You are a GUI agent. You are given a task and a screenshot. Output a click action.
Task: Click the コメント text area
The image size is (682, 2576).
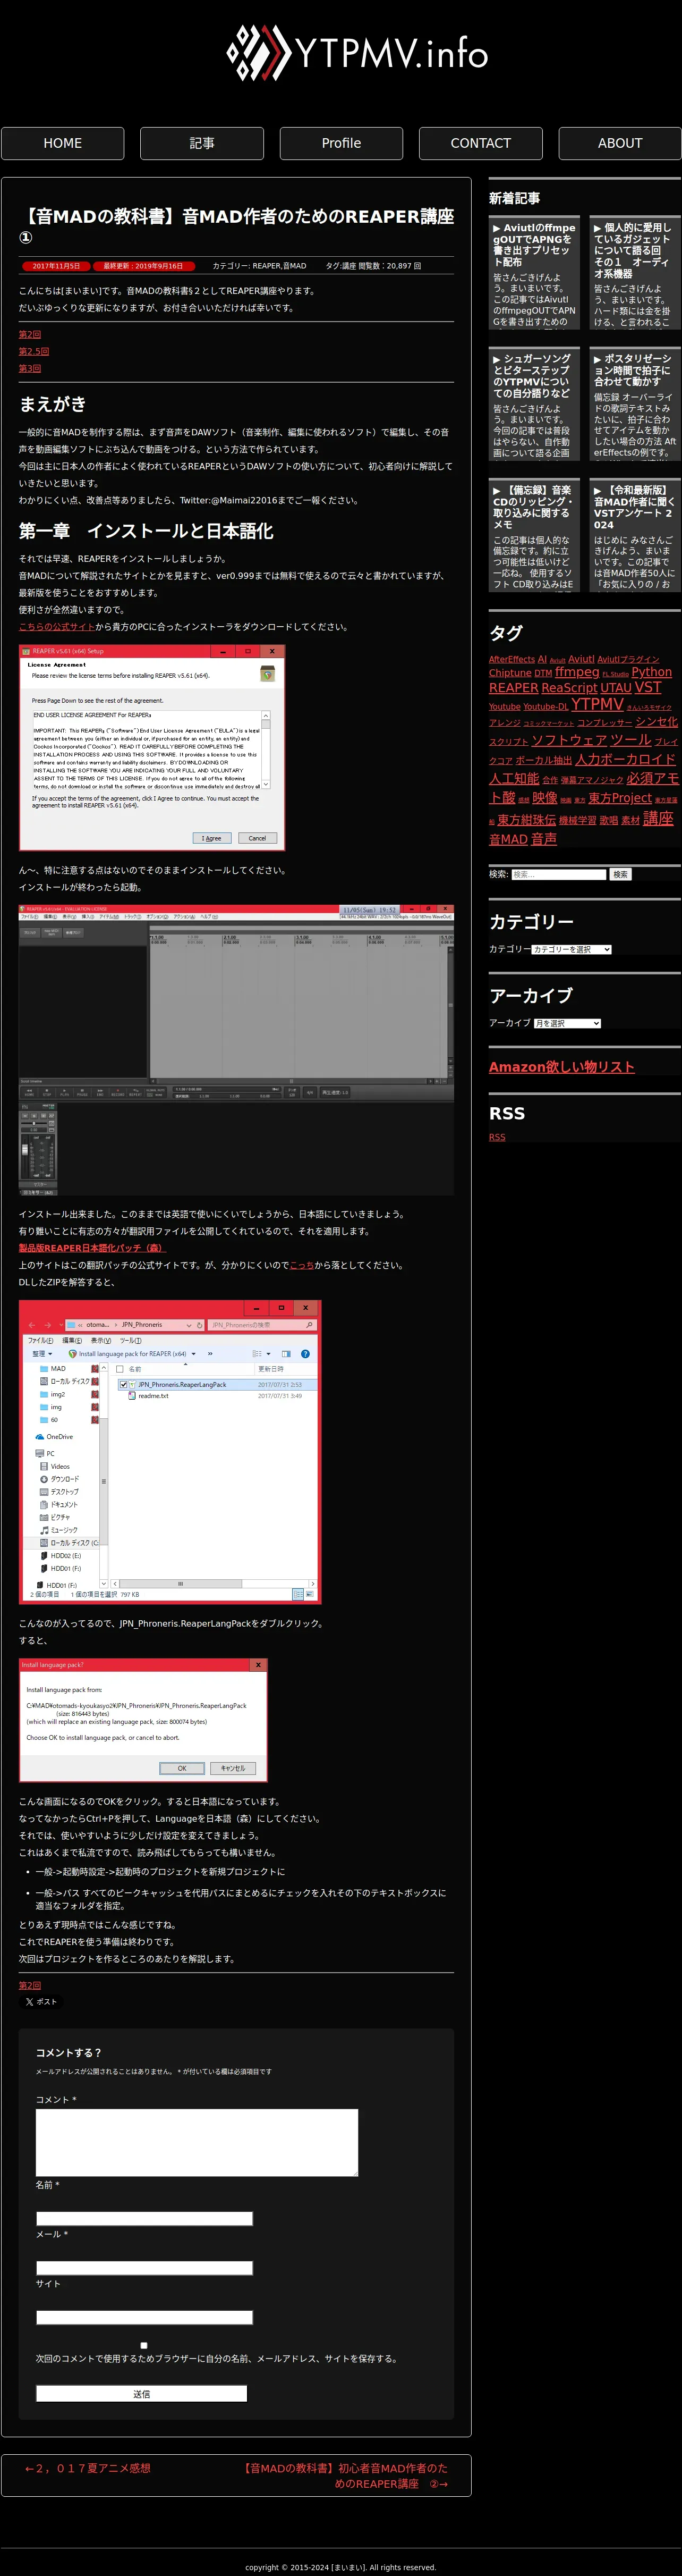tap(197, 2143)
